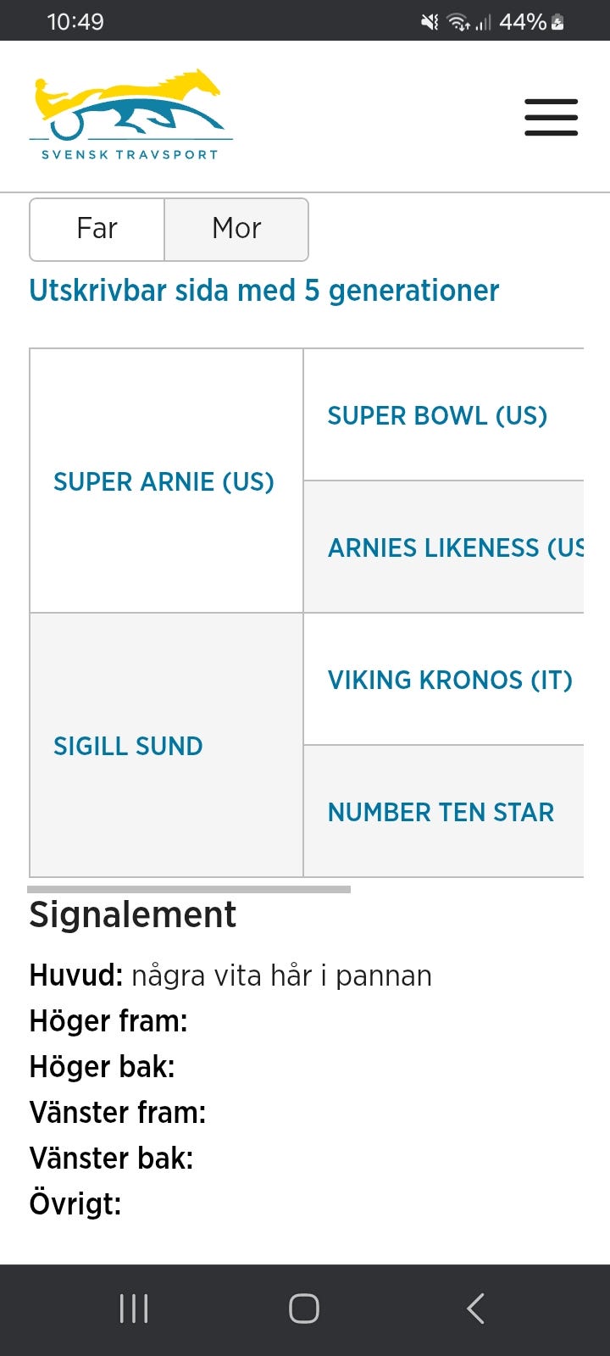610x1356 pixels.
Task: Open VIKING KRONOS (IT) link
Action: [450, 680]
